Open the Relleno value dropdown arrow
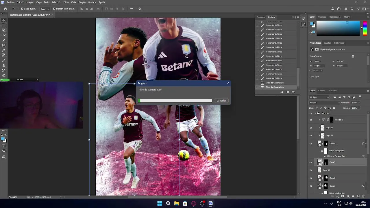 pos(359,108)
